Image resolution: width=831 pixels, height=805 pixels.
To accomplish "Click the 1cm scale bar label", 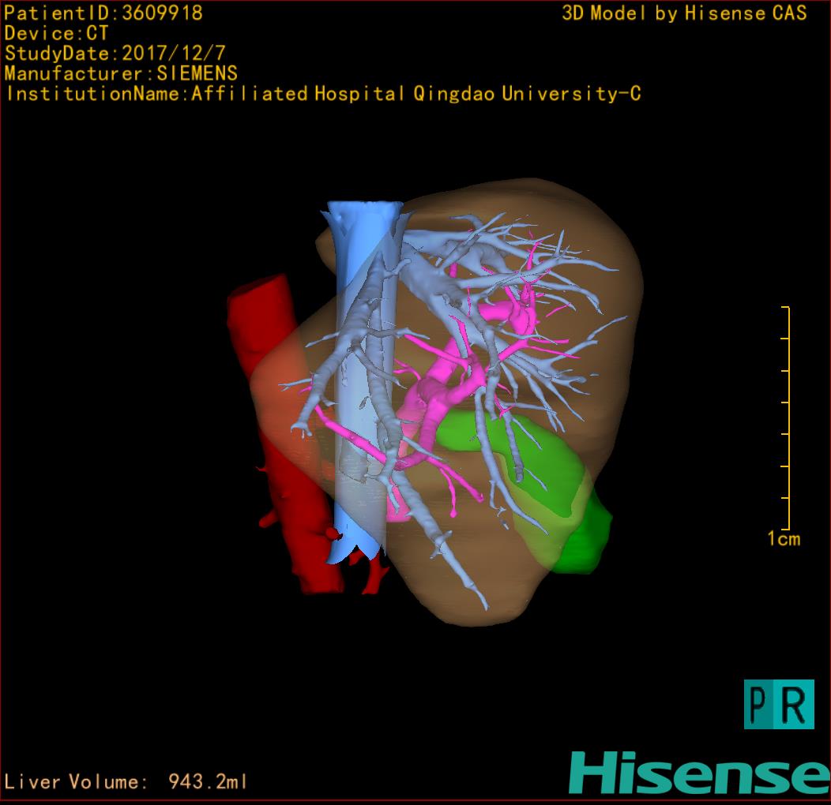I will click(x=784, y=538).
